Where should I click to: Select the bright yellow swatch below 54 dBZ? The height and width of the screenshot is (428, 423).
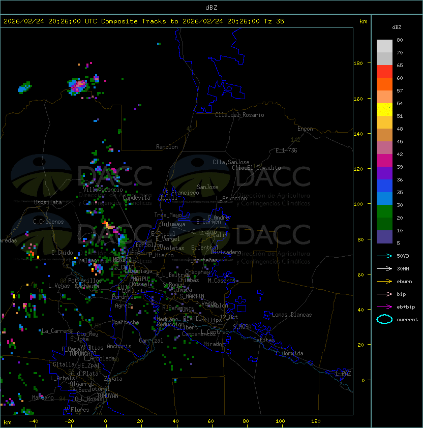[x=384, y=110]
